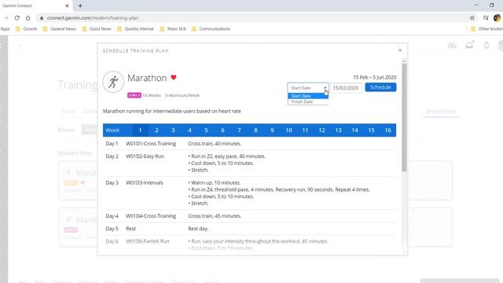
Task: Click W01D1-Cross Training workout name
Action: coord(151,143)
